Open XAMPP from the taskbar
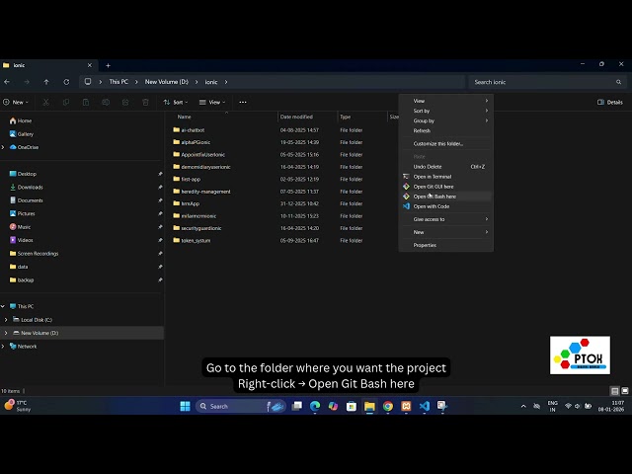The height and width of the screenshot is (474, 632). pyautogui.click(x=406, y=406)
